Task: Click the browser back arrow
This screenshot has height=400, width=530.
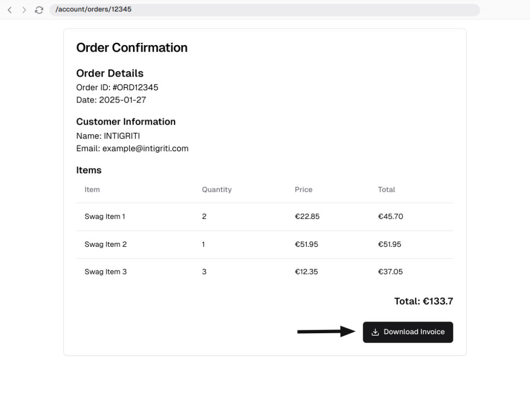Action: pos(10,10)
